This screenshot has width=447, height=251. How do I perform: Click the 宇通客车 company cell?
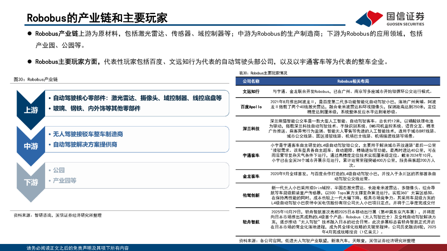pos(251,155)
